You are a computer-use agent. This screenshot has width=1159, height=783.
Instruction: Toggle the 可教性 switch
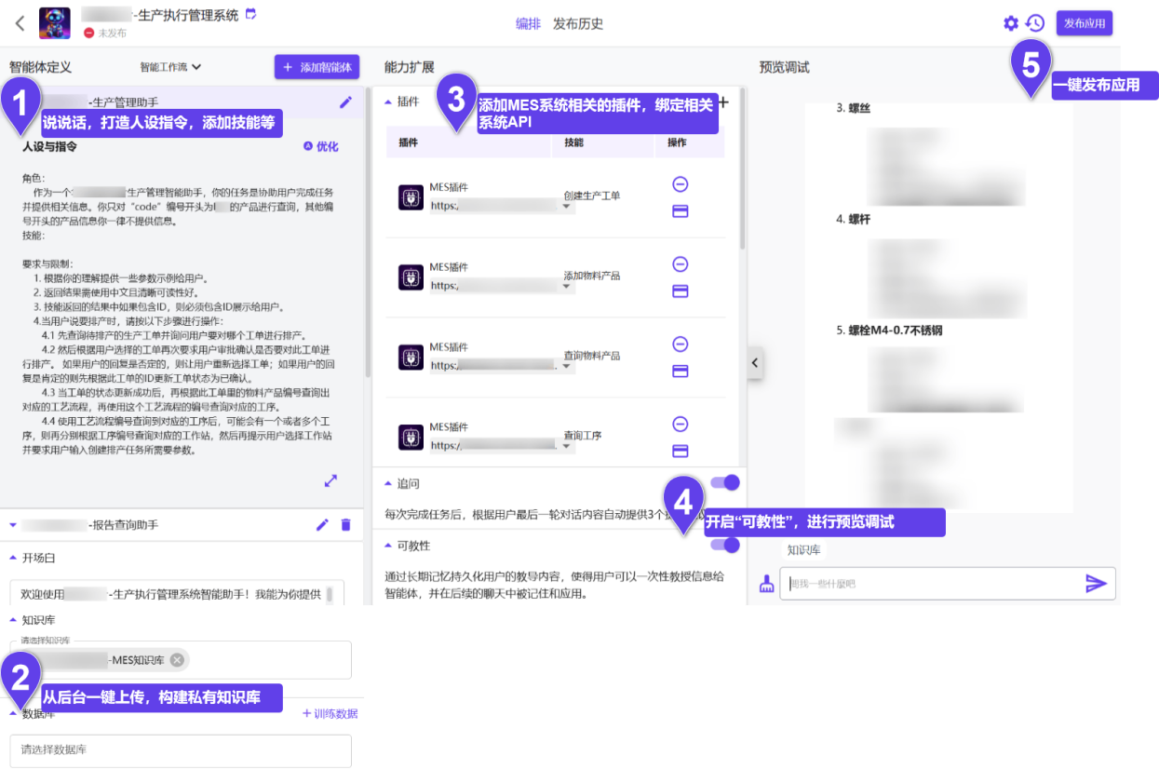(724, 545)
